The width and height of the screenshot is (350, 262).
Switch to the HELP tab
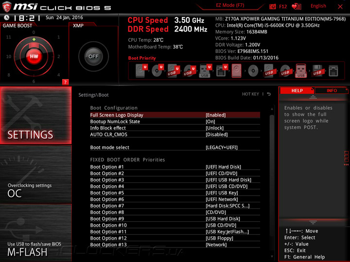[297, 90]
